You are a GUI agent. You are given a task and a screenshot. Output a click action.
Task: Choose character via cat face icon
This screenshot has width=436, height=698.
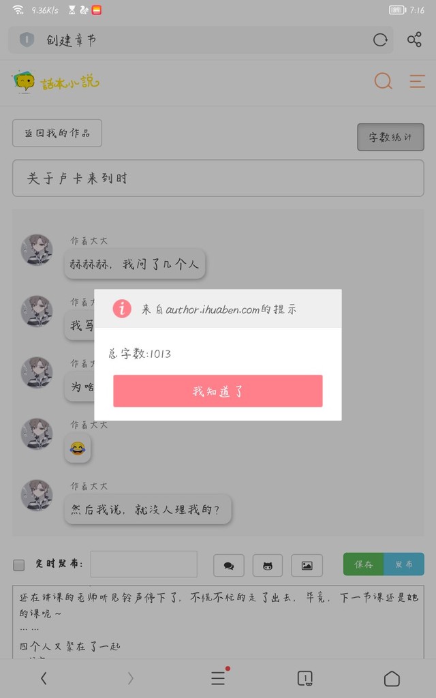click(267, 565)
